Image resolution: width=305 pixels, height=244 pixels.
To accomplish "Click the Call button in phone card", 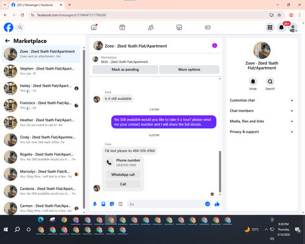I will point(123,184).
